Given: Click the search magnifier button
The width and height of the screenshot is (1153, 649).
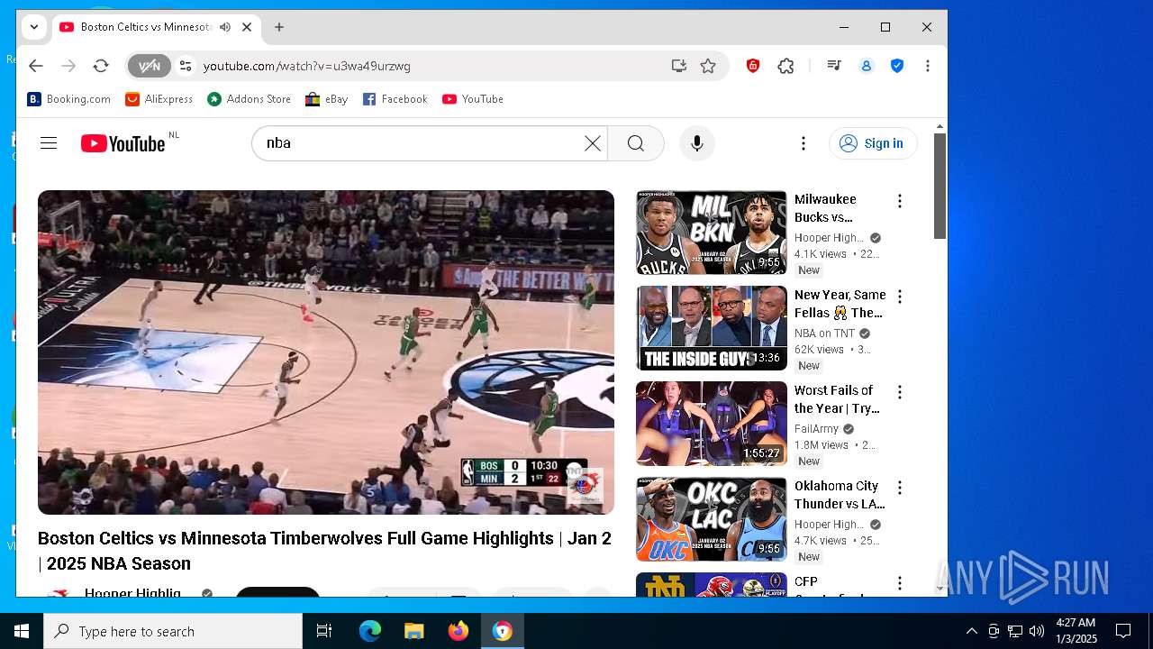Looking at the screenshot, I should [636, 143].
